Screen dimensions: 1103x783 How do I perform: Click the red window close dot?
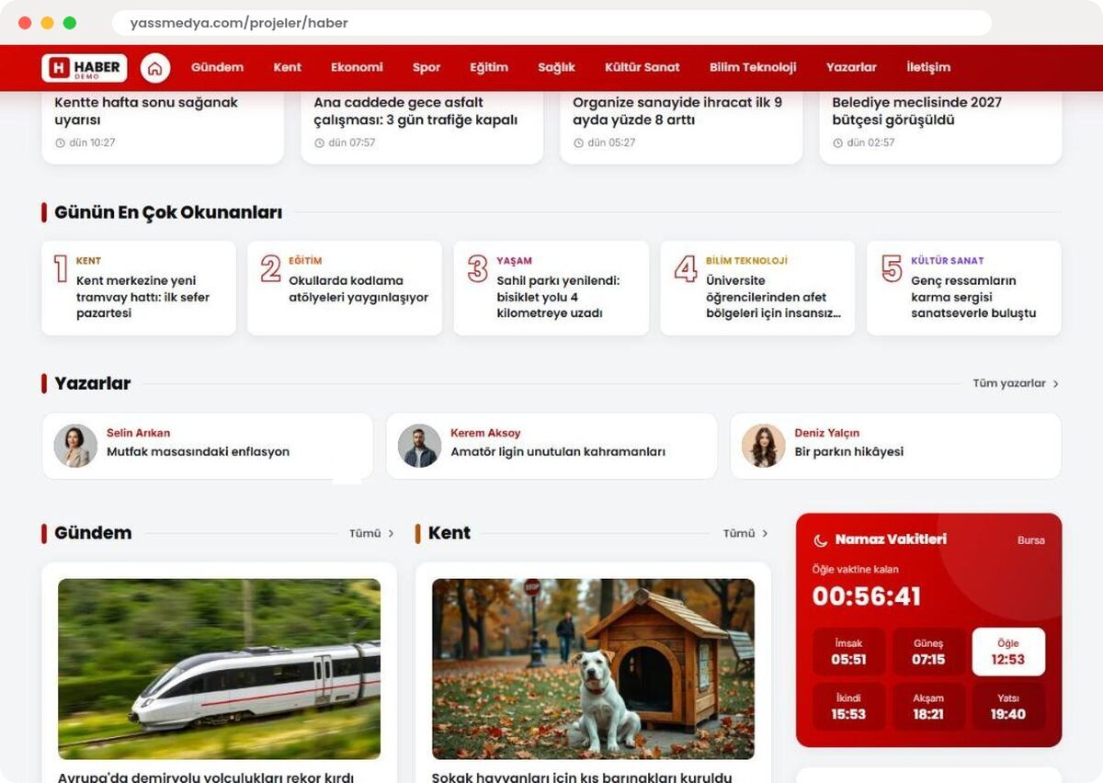[x=25, y=23]
